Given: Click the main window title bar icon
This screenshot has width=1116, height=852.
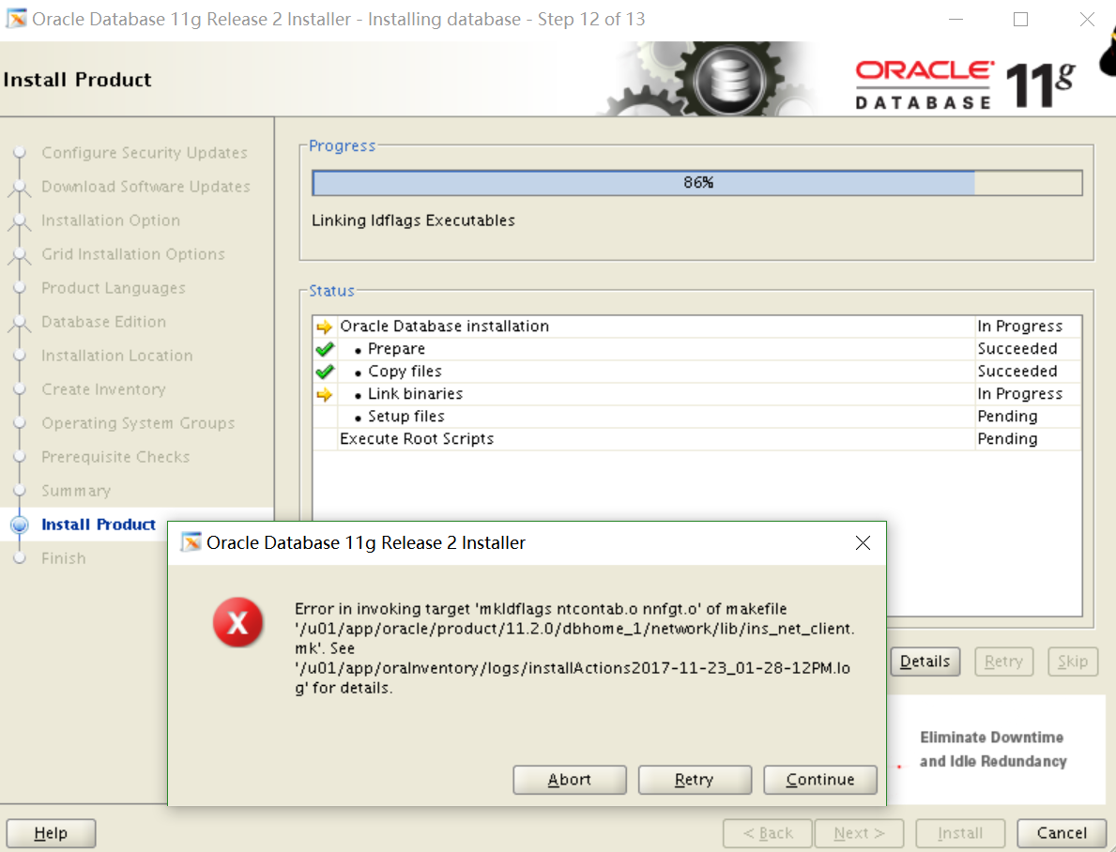Looking at the screenshot, I should [16, 19].
